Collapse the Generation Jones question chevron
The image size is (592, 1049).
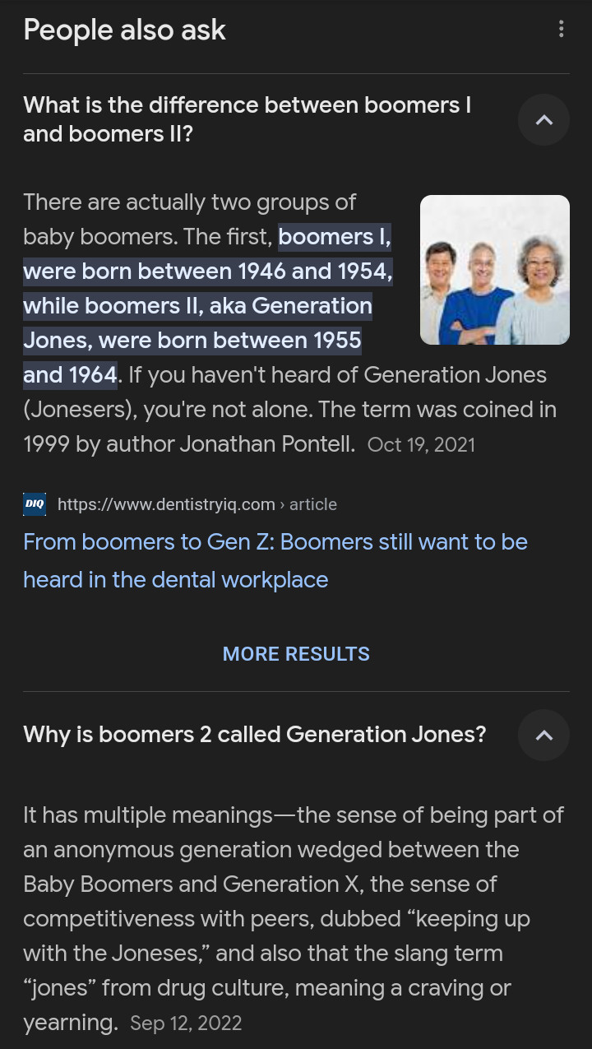click(x=543, y=735)
